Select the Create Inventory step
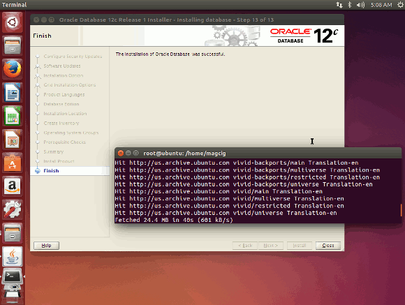405x305 pixels. [61, 124]
